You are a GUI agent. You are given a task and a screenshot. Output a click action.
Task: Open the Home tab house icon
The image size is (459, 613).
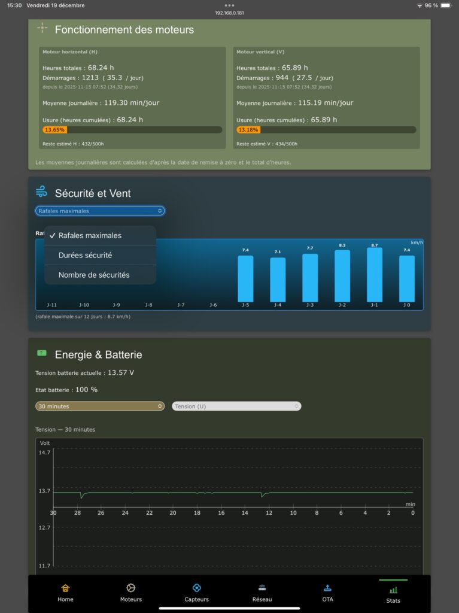point(65,588)
